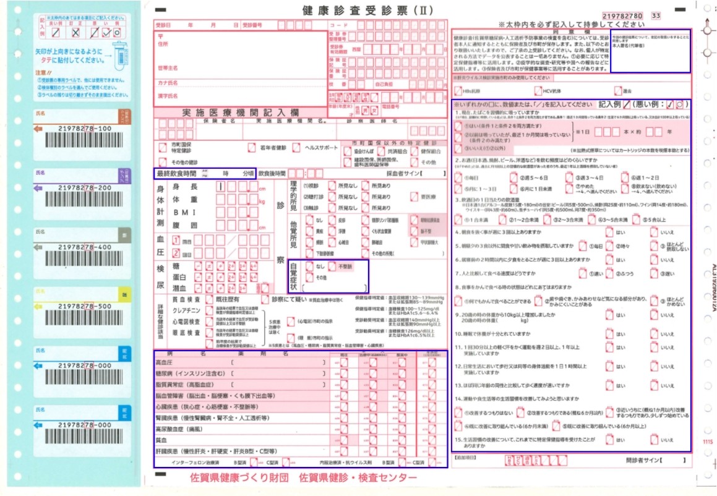Select ⑤5合以上 drinking amount
717x496 pixels.
pos(636,220)
